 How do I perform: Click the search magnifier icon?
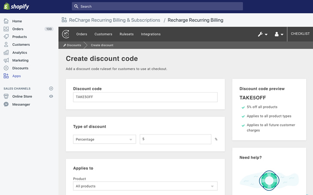76,6
